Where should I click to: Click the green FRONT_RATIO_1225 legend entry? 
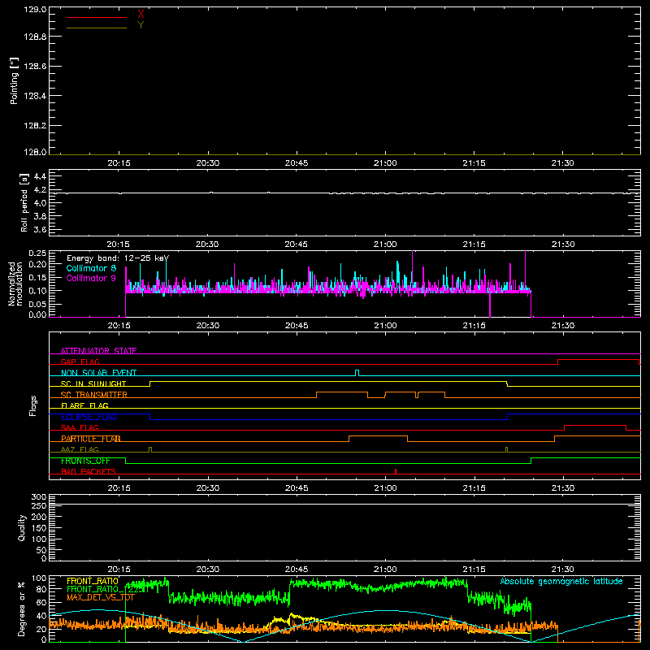106,589
